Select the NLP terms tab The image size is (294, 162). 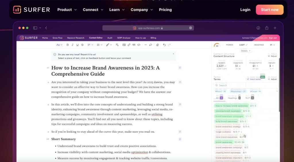coord(250,97)
